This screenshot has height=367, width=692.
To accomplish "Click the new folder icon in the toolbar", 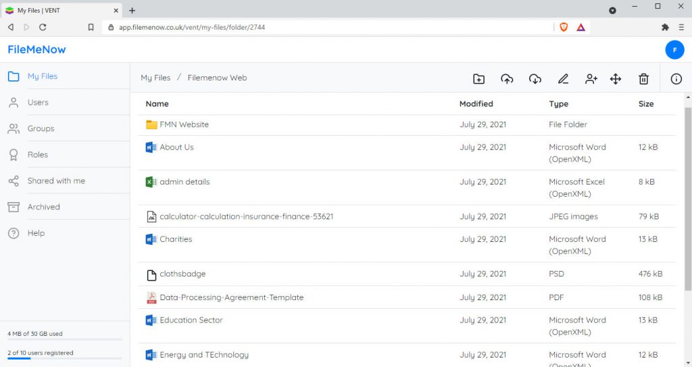I will [479, 79].
